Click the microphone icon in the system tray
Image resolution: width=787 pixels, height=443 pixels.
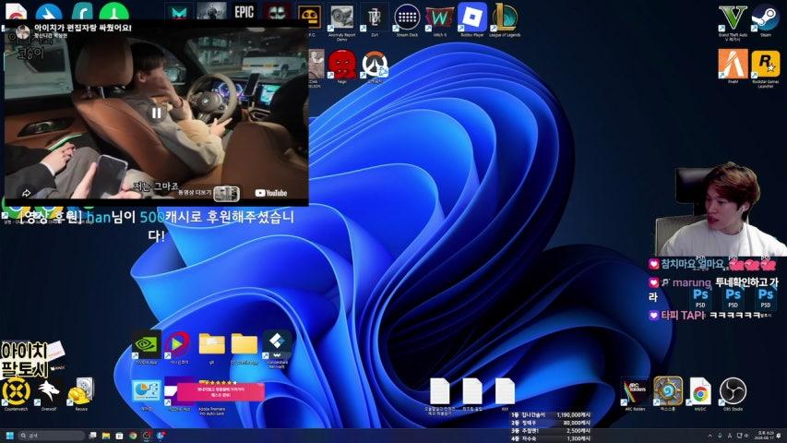pos(720,436)
